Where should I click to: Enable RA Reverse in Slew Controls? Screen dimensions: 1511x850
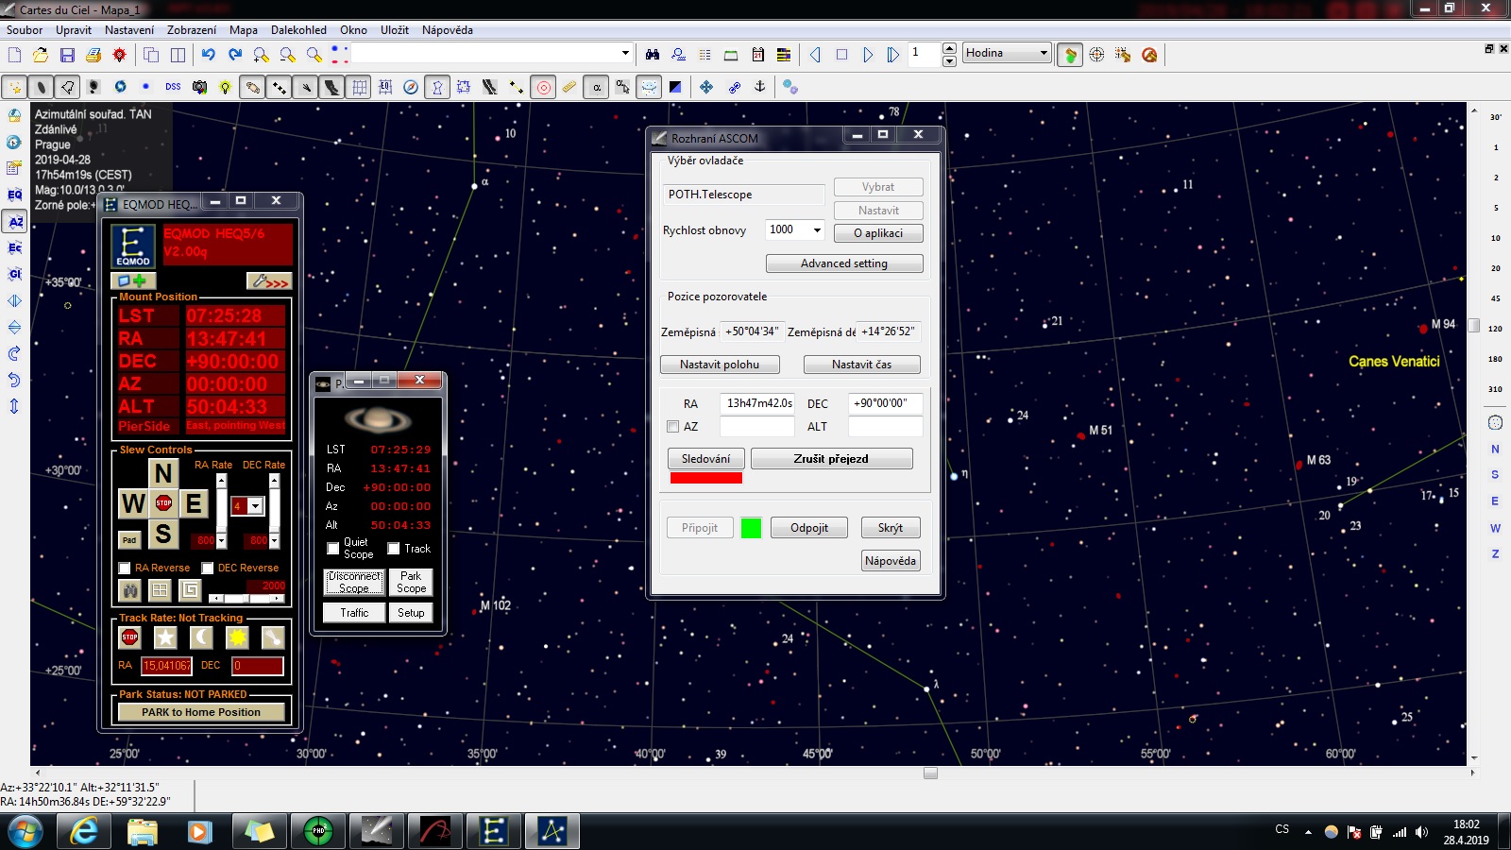[124, 568]
